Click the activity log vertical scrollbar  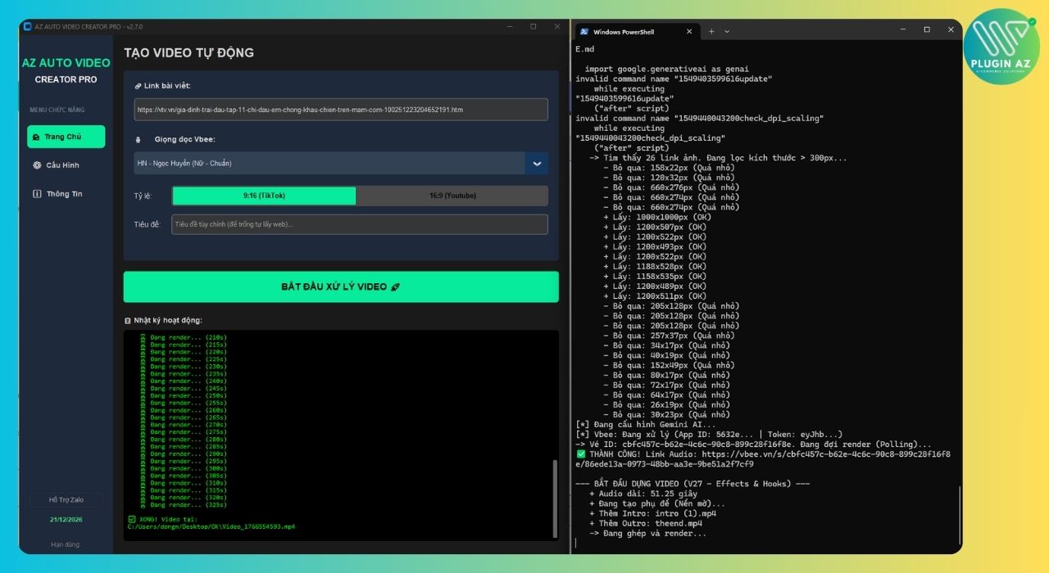pyautogui.click(x=555, y=491)
